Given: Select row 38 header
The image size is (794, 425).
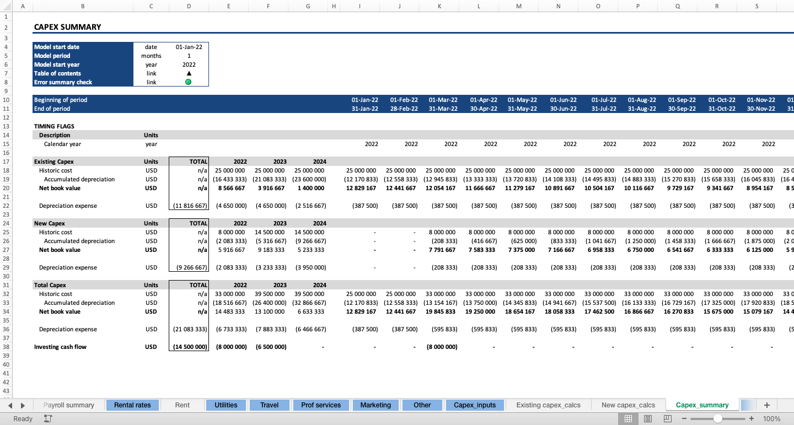Looking at the screenshot, I should [x=6, y=347].
